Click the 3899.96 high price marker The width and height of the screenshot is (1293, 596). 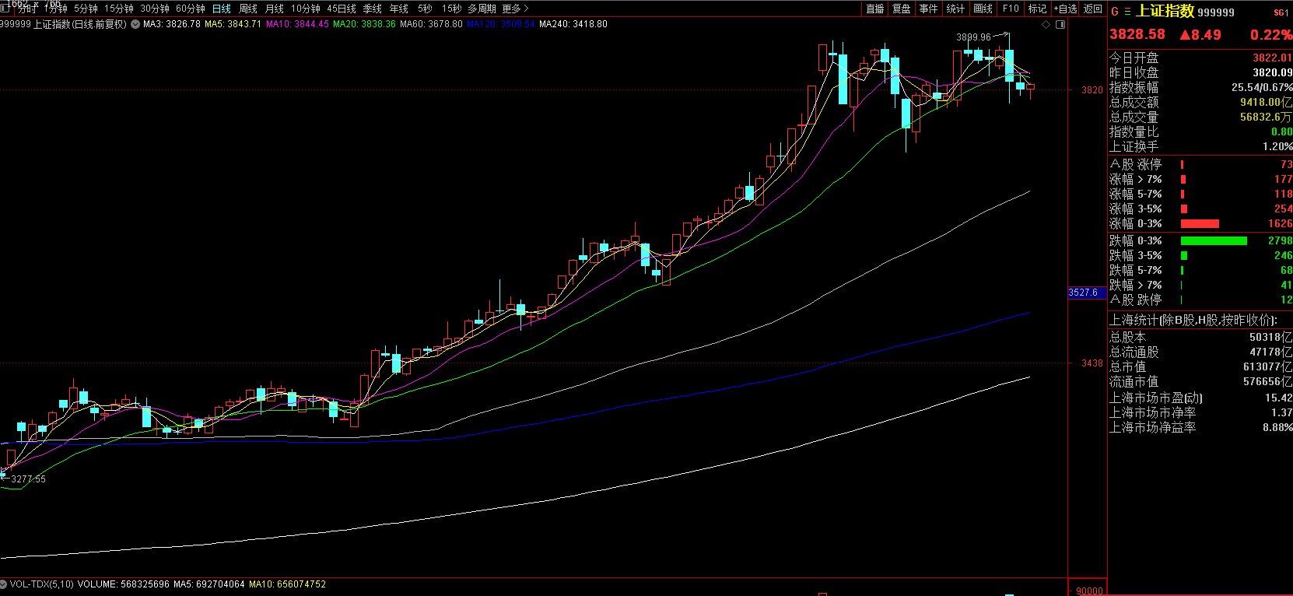click(973, 37)
